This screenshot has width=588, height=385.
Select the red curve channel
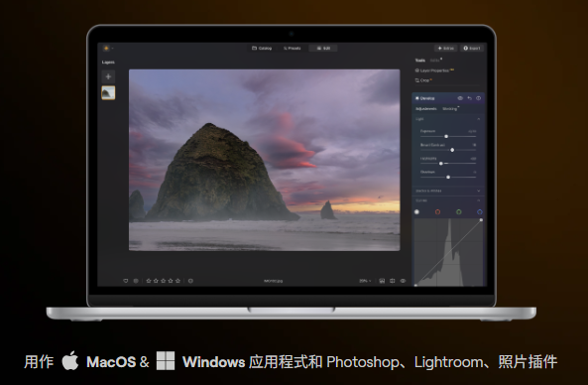(x=437, y=212)
